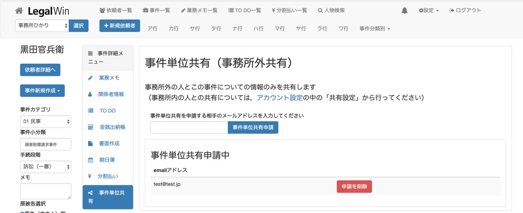The height and width of the screenshot is (213, 523).
Task: Open the notification bell icon
Action: pos(404,10)
